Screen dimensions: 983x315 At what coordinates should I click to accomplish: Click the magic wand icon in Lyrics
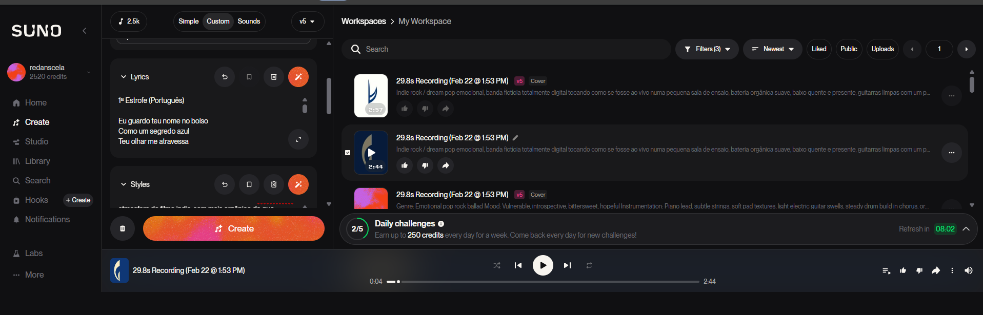[x=298, y=77]
